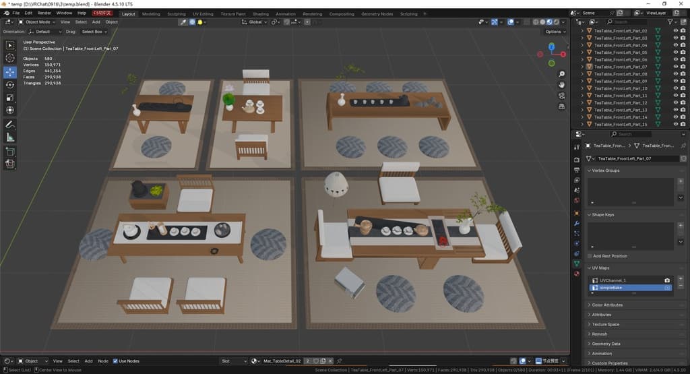This screenshot has width=690, height=374.
Task: Switch orthographic/perspective grid icon
Action: (x=561, y=106)
